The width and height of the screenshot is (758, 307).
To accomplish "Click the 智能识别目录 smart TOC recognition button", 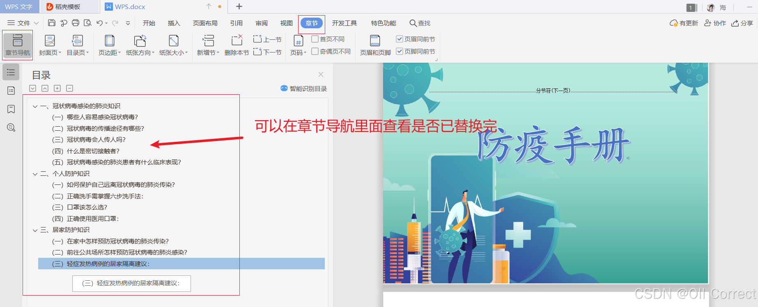I will [303, 89].
